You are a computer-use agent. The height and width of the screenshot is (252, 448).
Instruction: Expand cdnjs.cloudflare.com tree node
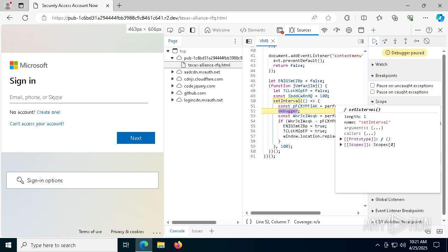[173, 79]
